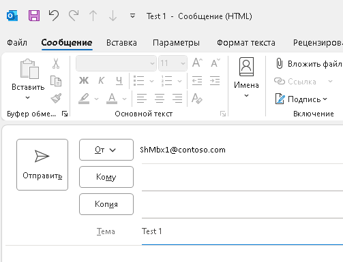Apply bulleted list
343x262 pixels.
click(x=138, y=80)
